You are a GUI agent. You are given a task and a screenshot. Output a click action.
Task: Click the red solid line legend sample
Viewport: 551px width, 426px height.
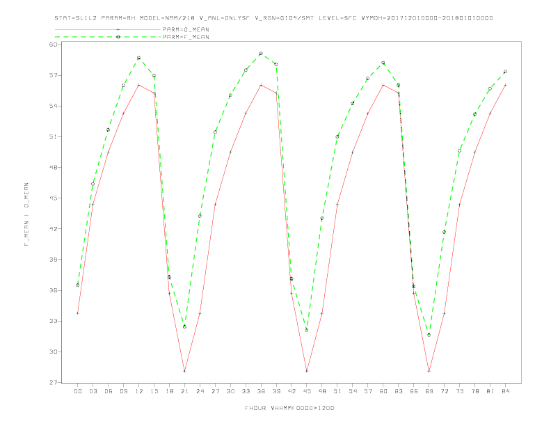coord(108,29)
